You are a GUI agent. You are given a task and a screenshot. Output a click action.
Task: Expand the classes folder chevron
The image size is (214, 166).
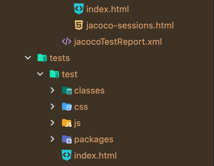52,90
